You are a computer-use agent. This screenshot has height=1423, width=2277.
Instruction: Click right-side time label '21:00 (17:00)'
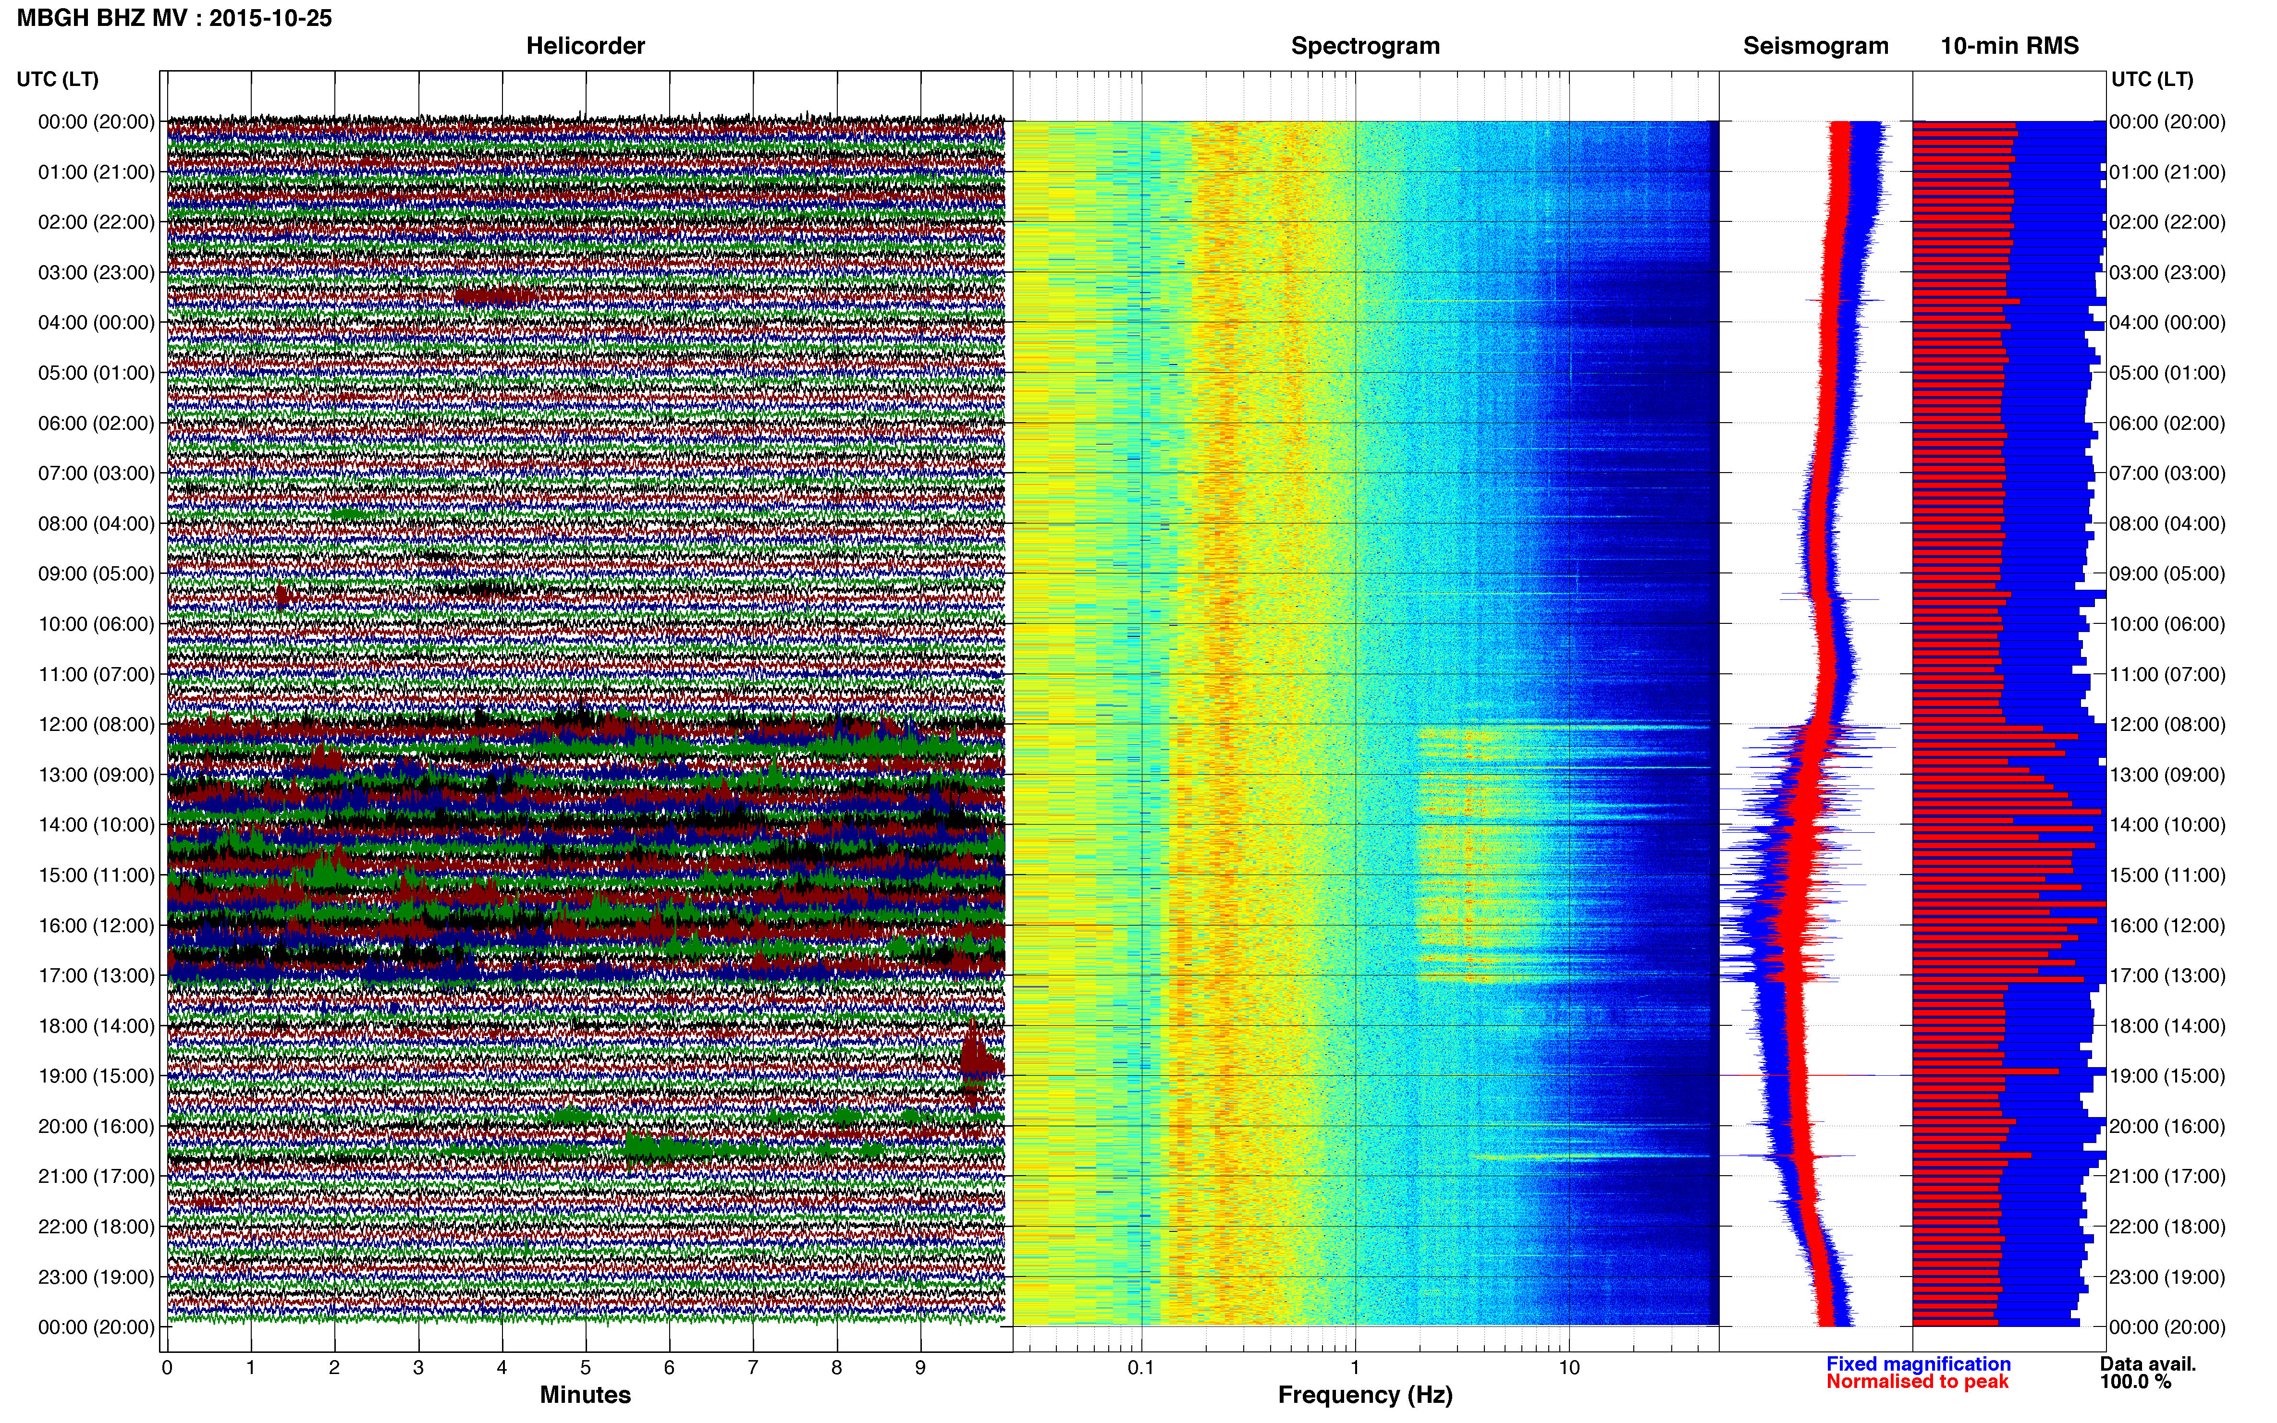tap(2167, 1177)
